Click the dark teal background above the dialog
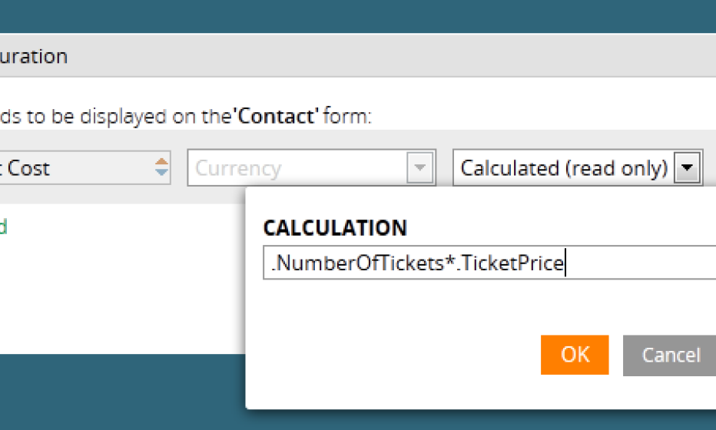 click(x=358, y=15)
